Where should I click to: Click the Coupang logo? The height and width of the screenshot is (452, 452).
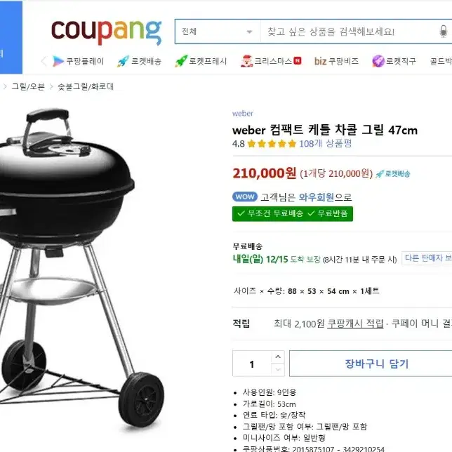(107, 32)
